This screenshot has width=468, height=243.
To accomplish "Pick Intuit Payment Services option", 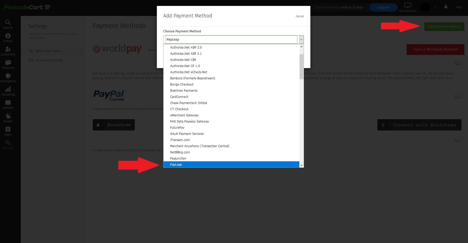I will coord(231,134).
